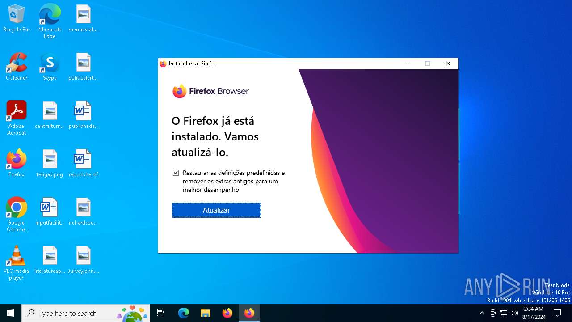This screenshot has width=572, height=322.
Task: Show hidden system tray icons
Action: click(482, 313)
